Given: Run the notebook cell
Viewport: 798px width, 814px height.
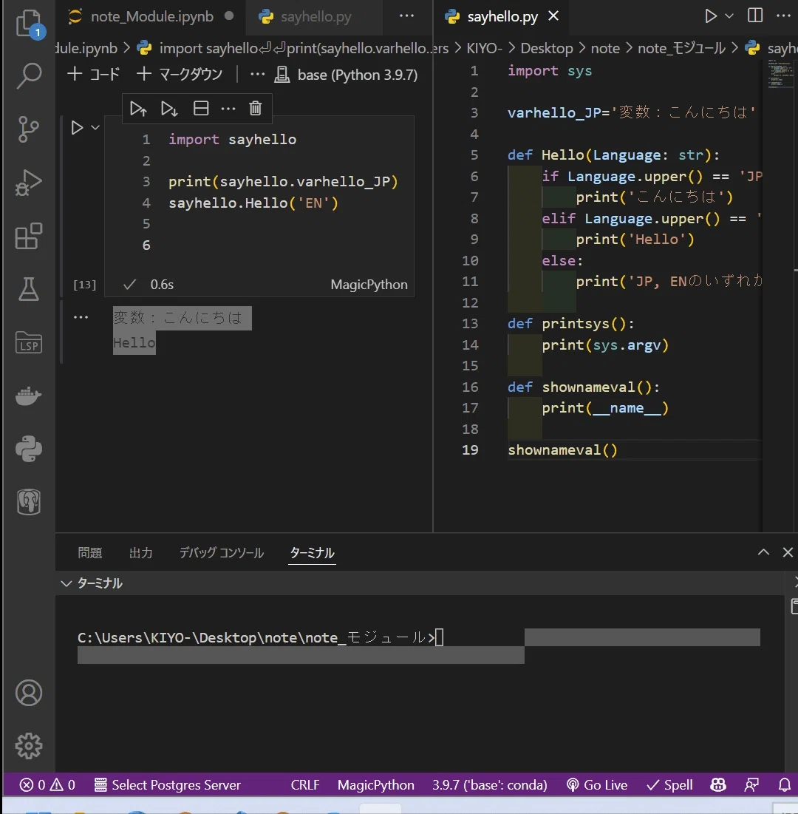Looking at the screenshot, I should point(77,128).
